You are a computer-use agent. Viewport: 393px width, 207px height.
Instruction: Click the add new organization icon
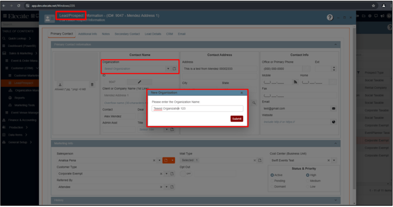click(x=174, y=69)
